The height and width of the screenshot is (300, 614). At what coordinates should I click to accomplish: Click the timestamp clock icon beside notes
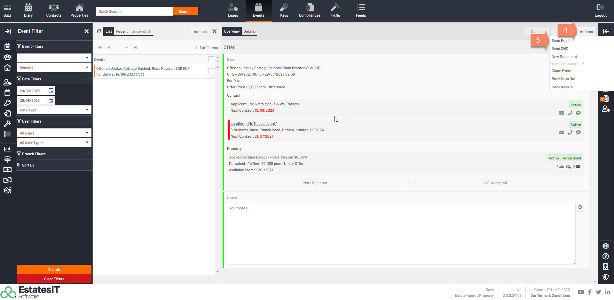(579, 207)
